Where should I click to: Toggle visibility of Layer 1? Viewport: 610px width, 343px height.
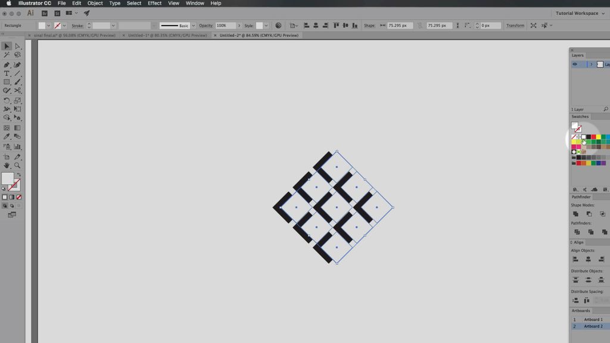574,64
